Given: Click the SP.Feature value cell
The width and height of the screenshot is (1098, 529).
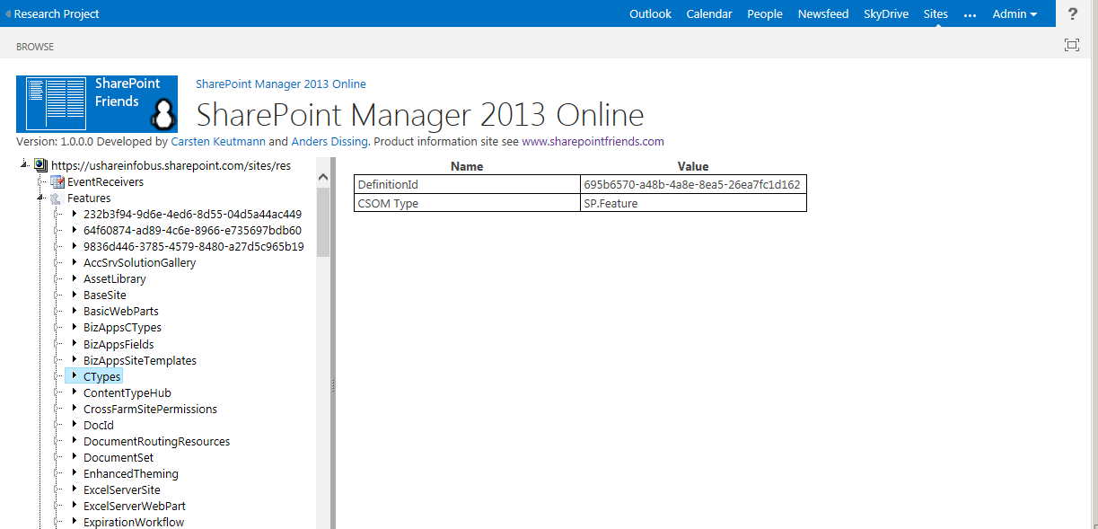Looking at the screenshot, I should [x=693, y=203].
